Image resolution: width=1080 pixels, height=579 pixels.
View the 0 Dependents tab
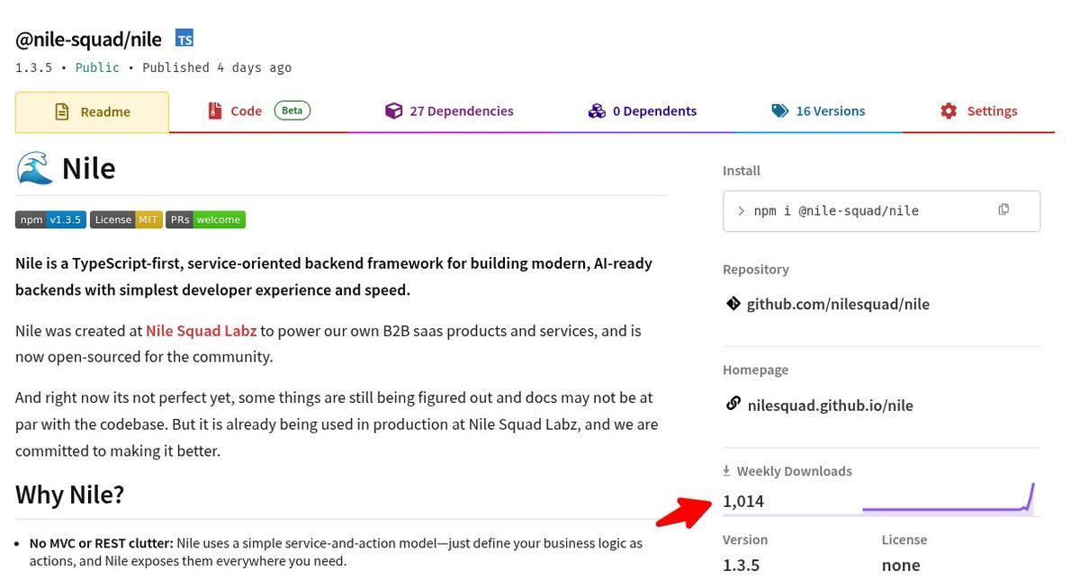[642, 111]
